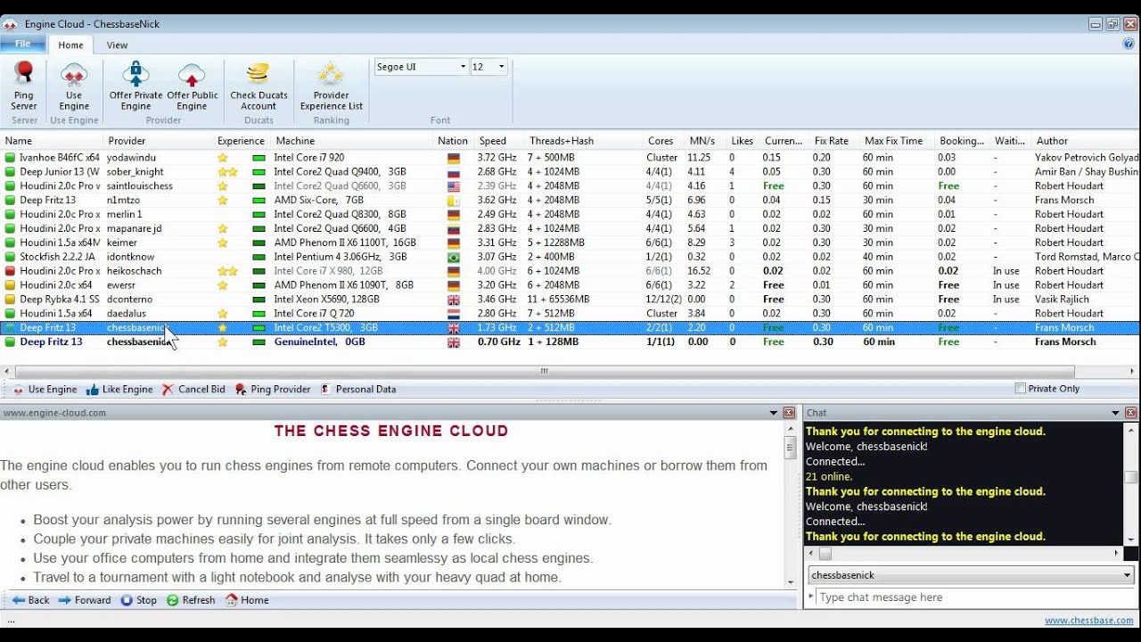Click the Use Engine ribbon icon
Viewport: 1141px width, 642px height.
coord(74,86)
